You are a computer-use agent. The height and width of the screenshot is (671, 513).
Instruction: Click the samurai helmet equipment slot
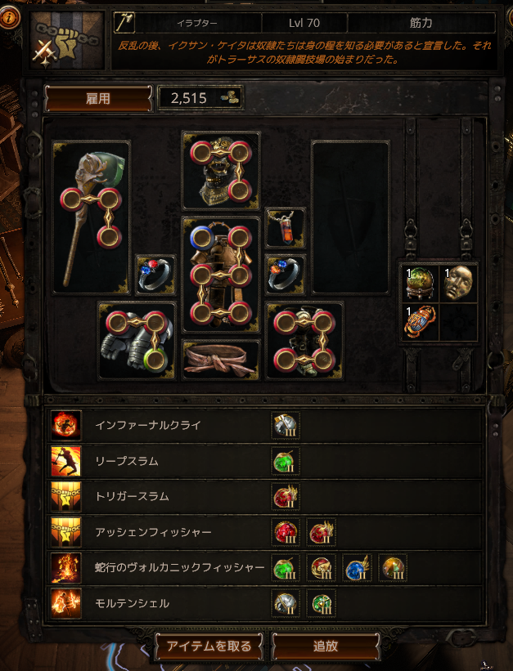coord(221,171)
